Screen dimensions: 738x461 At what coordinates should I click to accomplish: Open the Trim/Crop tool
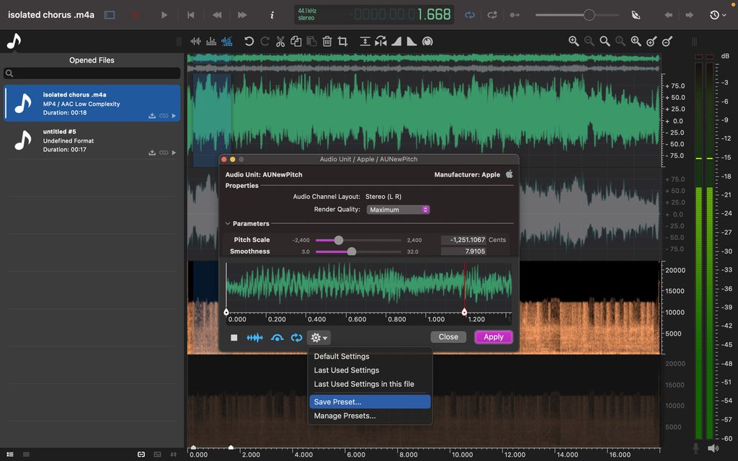(343, 41)
